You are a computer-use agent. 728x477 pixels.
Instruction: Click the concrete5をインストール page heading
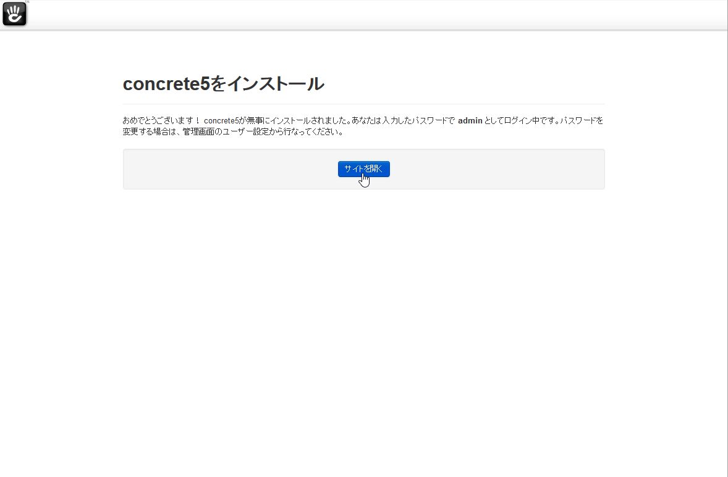pyautogui.click(x=223, y=84)
